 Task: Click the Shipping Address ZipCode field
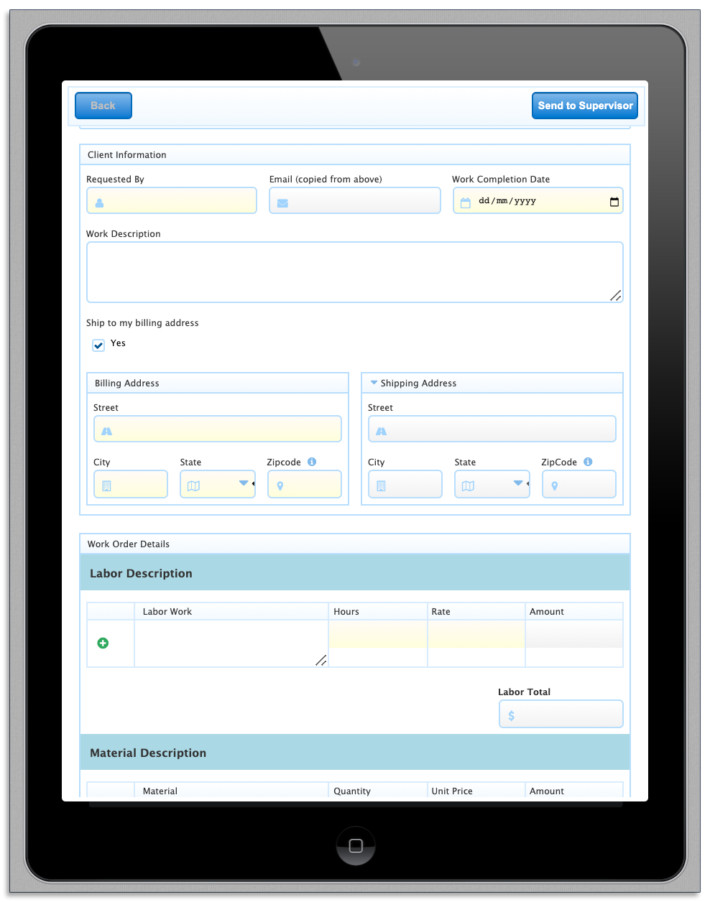coord(579,484)
